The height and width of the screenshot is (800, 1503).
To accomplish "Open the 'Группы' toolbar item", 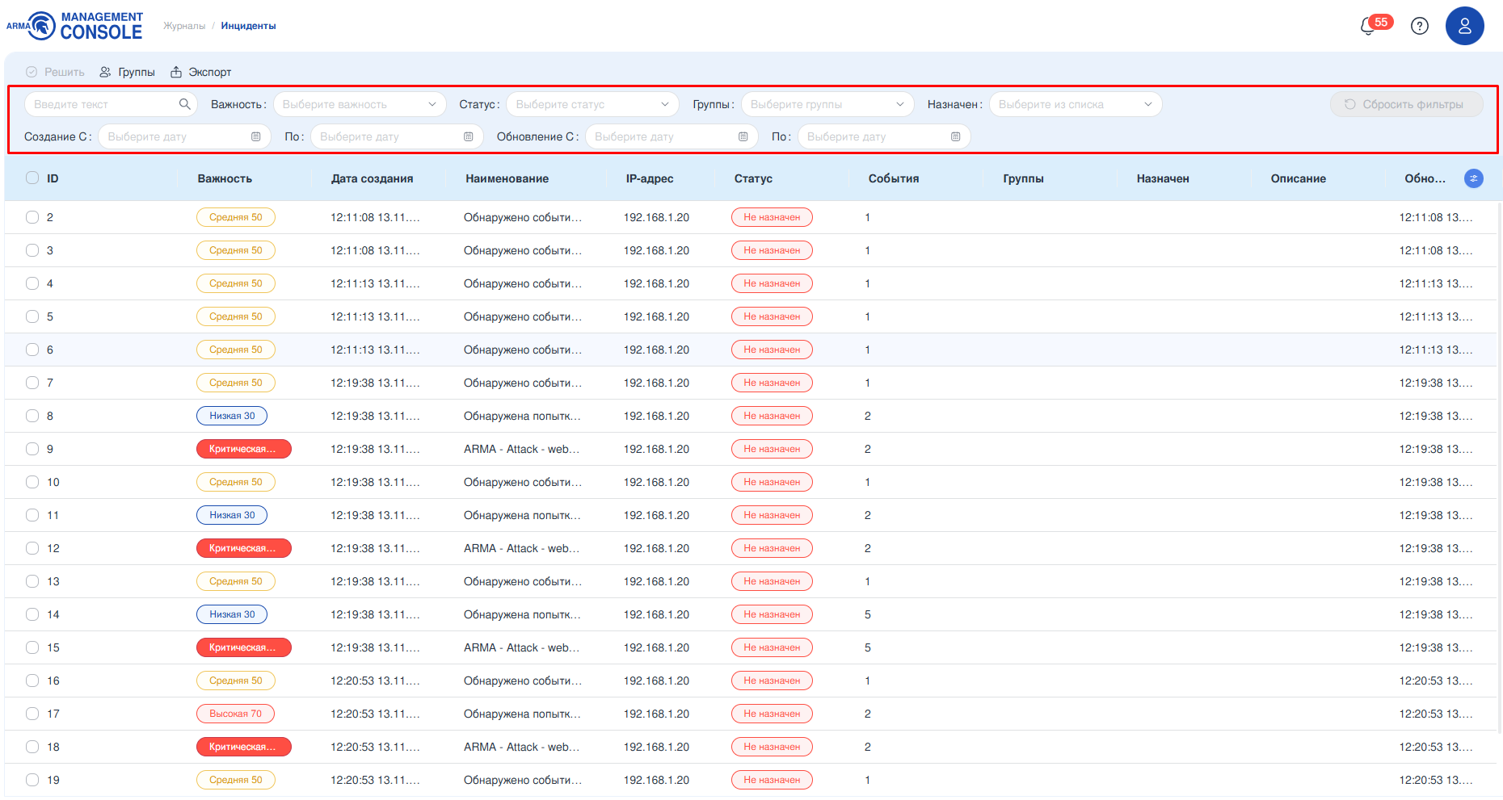I will pyautogui.click(x=128, y=72).
